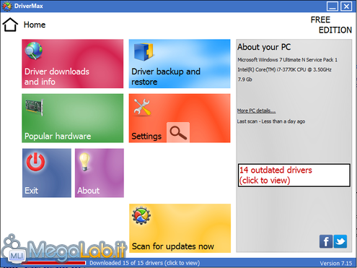357x268 pixels.
Task: Click the red download progress bar
Action: point(53,263)
